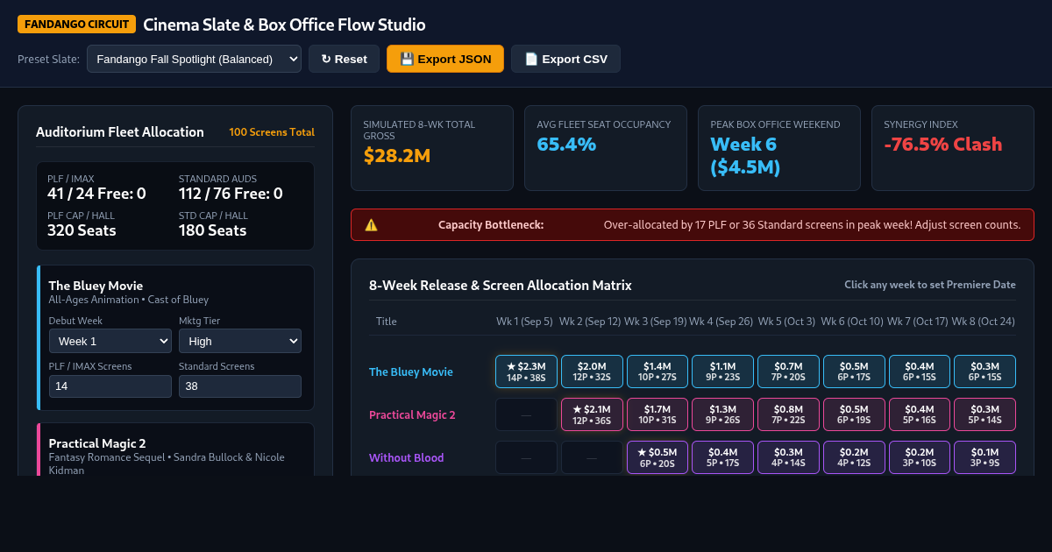The image size is (1052, 552).
Task: Select Without Blood Week 5 cell 4P • 14S
Action: (788, 457)
